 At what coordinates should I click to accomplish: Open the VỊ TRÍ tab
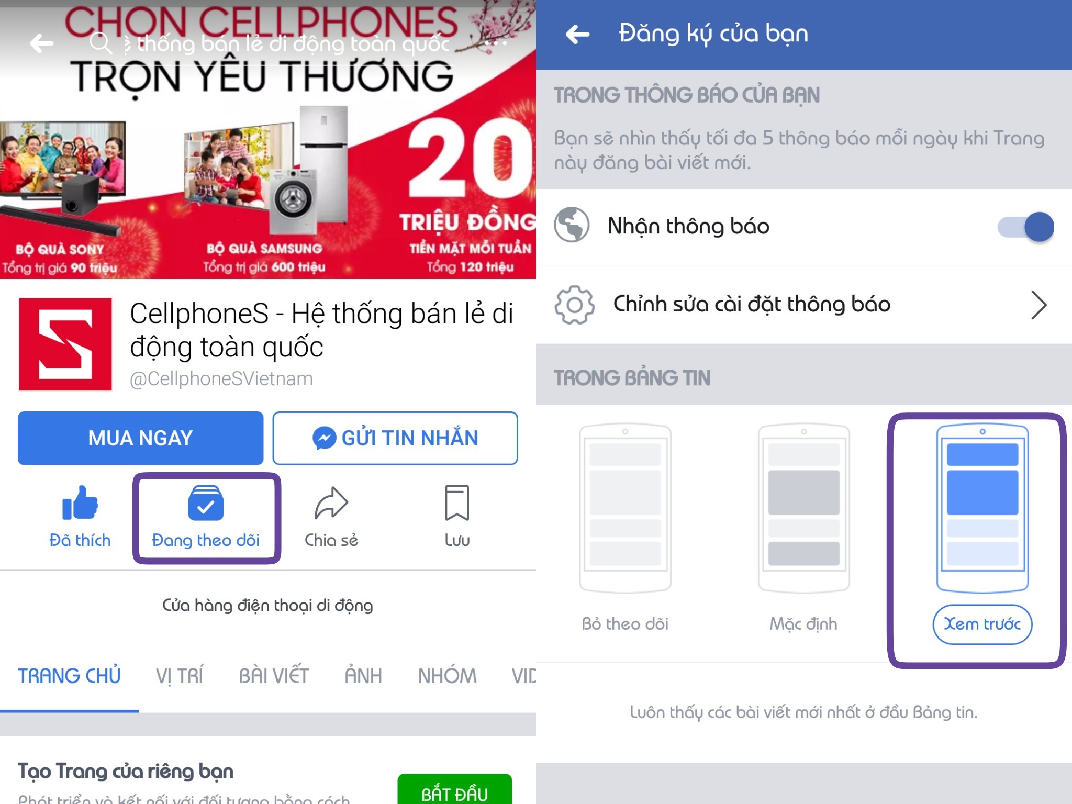[x=180, y=676]
